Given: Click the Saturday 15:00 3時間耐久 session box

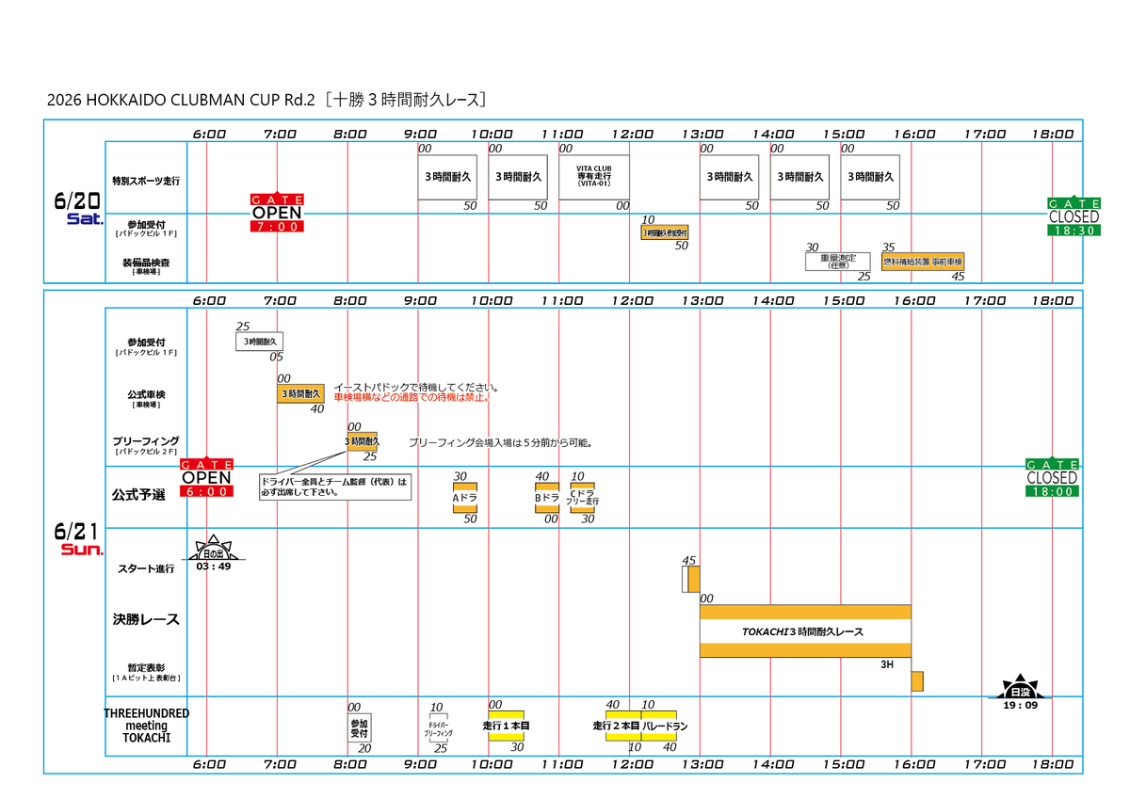Looking at the screenshot, I should point(870,177).
